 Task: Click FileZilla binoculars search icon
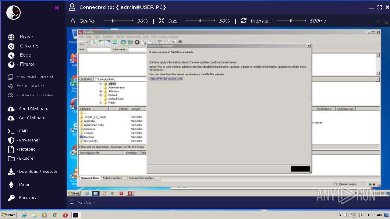pos(180,42)
